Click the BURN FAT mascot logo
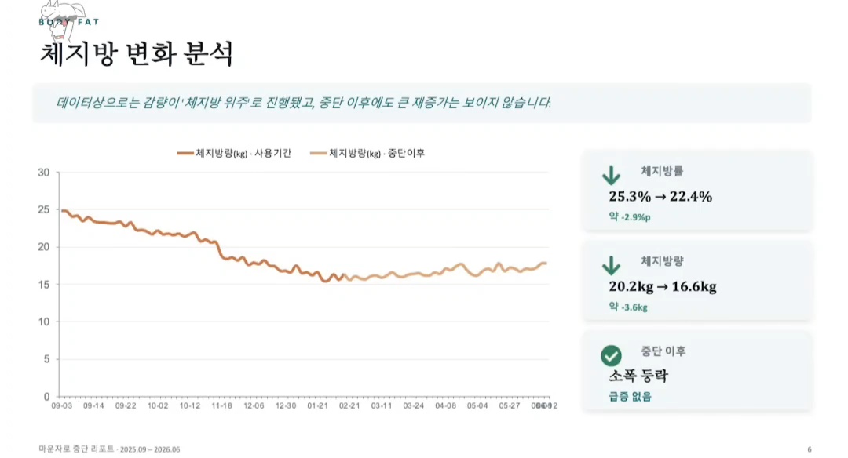The width and height of the screenshot is (848, 458). [67, 20]
